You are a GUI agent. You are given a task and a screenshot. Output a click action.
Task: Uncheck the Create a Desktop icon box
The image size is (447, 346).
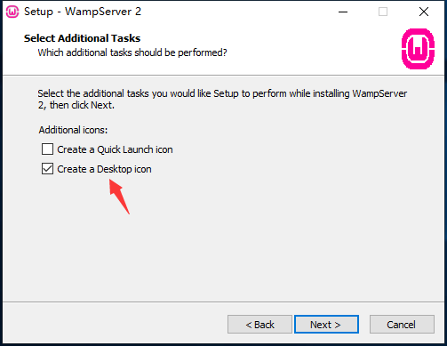tap(47, 169)
